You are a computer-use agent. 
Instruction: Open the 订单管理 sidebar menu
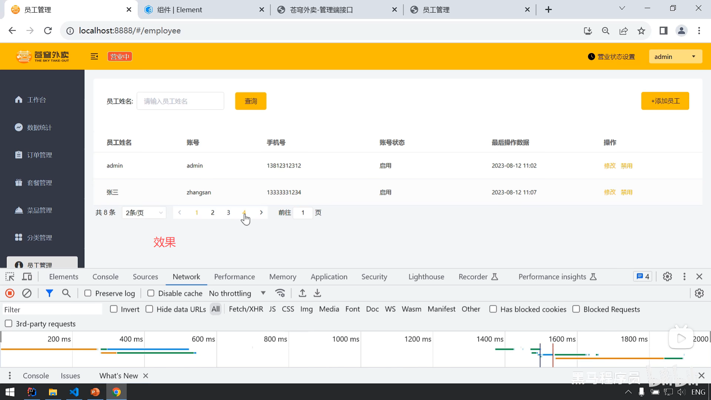[x=39, y=155]
